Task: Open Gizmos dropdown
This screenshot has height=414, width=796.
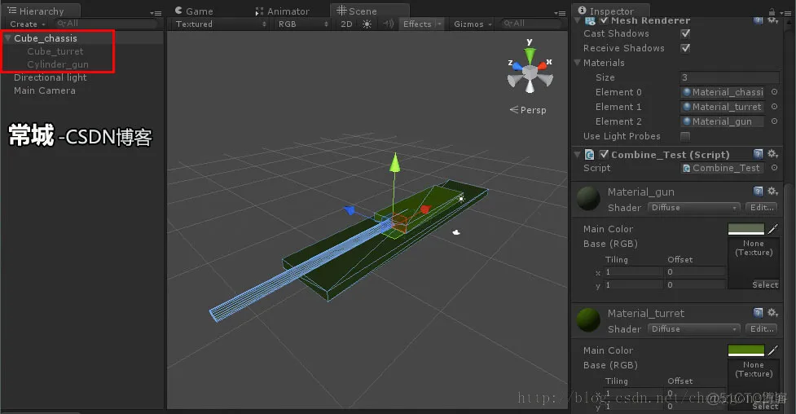Action: click(472, 24)
